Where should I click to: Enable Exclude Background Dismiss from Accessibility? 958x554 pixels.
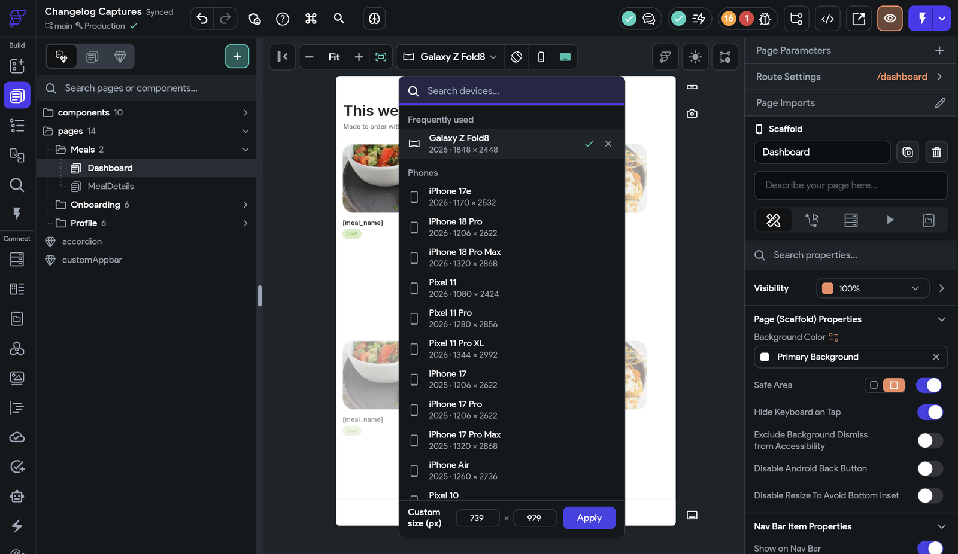(x=930, y=441)
